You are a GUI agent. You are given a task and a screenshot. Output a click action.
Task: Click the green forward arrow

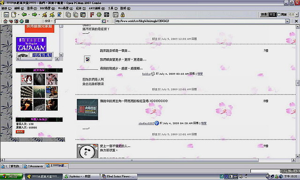[x=34, y=15]
